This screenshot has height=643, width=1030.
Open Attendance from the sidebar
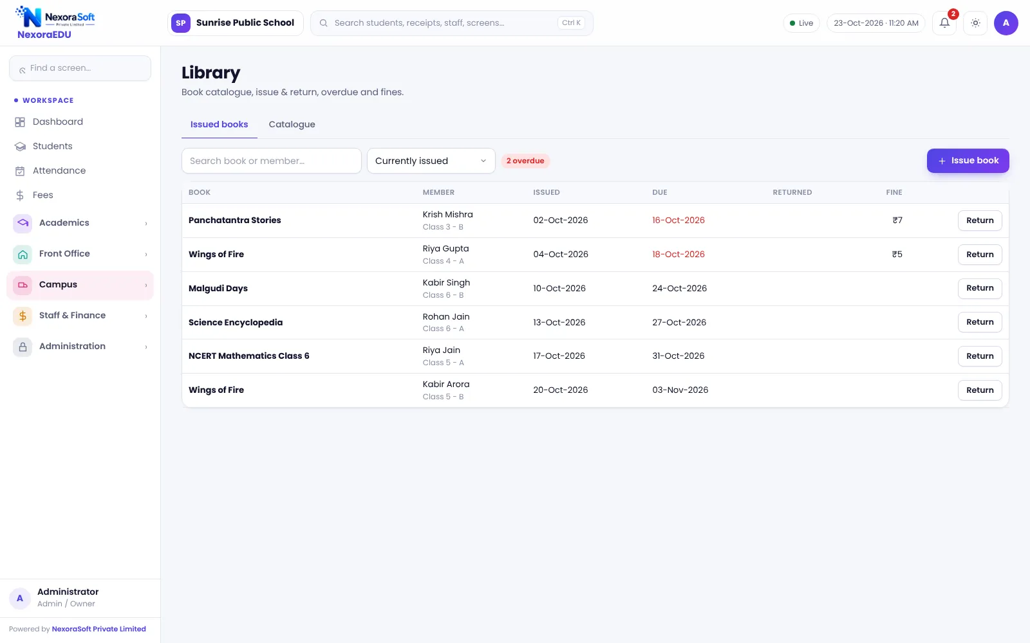point(80,171)
